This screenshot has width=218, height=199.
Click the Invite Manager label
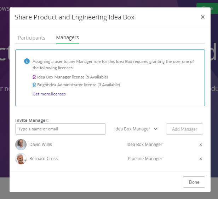point(32,121)
